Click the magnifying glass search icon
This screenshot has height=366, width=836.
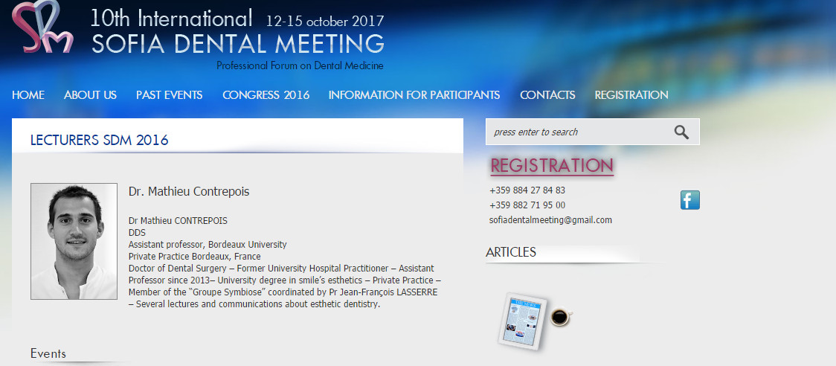click(681, 132)
